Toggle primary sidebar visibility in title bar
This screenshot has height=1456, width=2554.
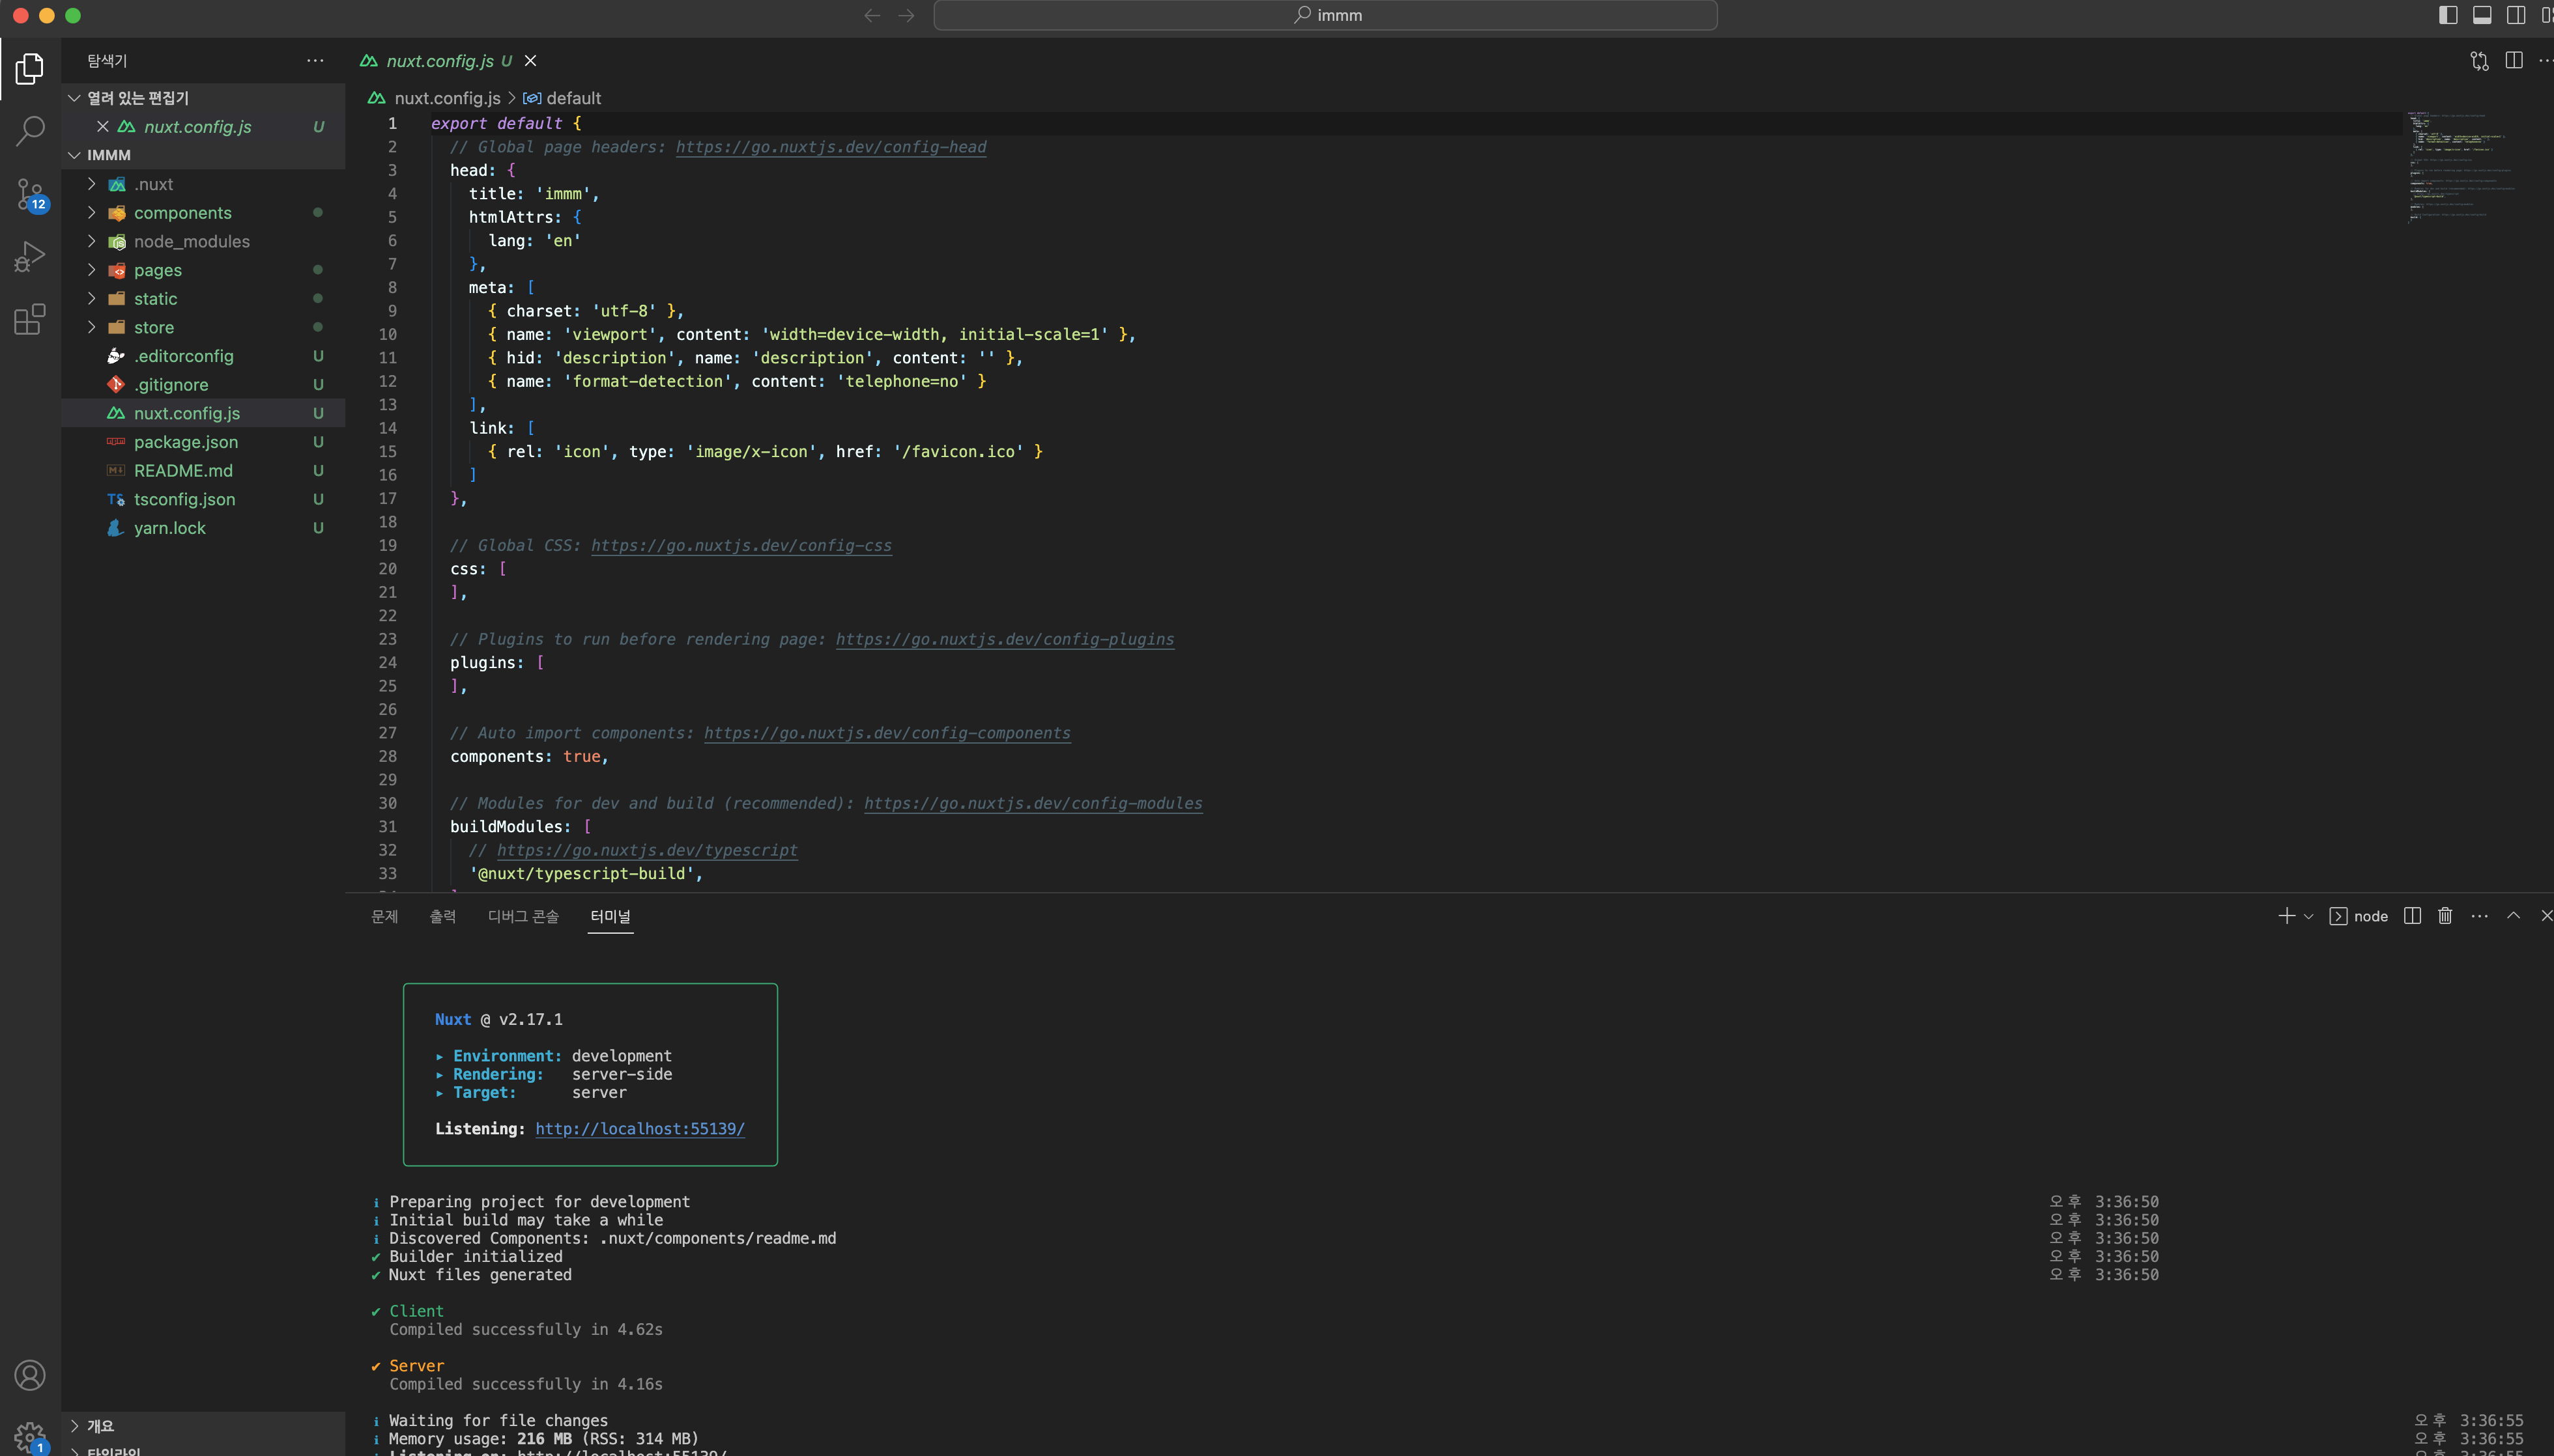point(2448,15)
